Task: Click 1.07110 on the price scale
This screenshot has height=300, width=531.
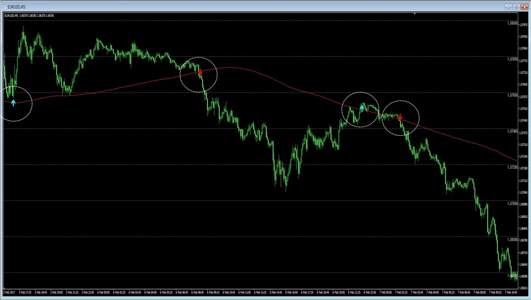Action: [524, 180]
